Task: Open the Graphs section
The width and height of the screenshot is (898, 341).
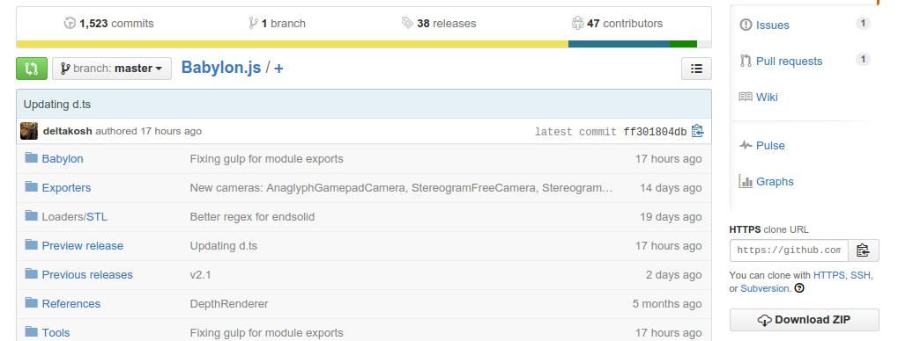Action: tap(775, 182)
